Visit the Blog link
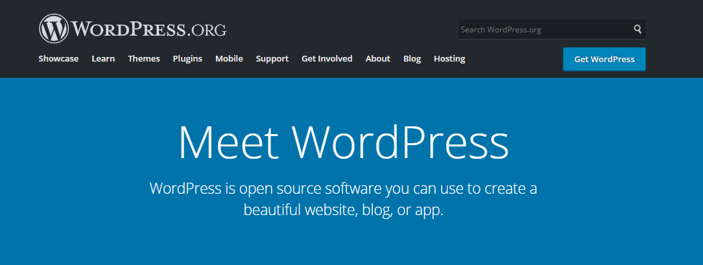The height and width of the screenshot is (265, 703). (x=412, y=59)
